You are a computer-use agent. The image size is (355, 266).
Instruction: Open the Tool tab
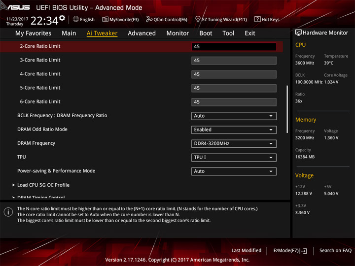tap(228, 33)
